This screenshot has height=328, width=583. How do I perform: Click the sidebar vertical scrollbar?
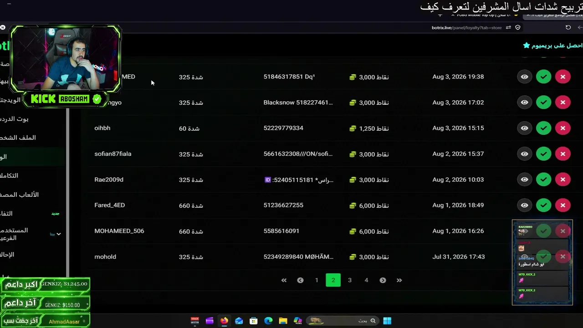point(67,191)
